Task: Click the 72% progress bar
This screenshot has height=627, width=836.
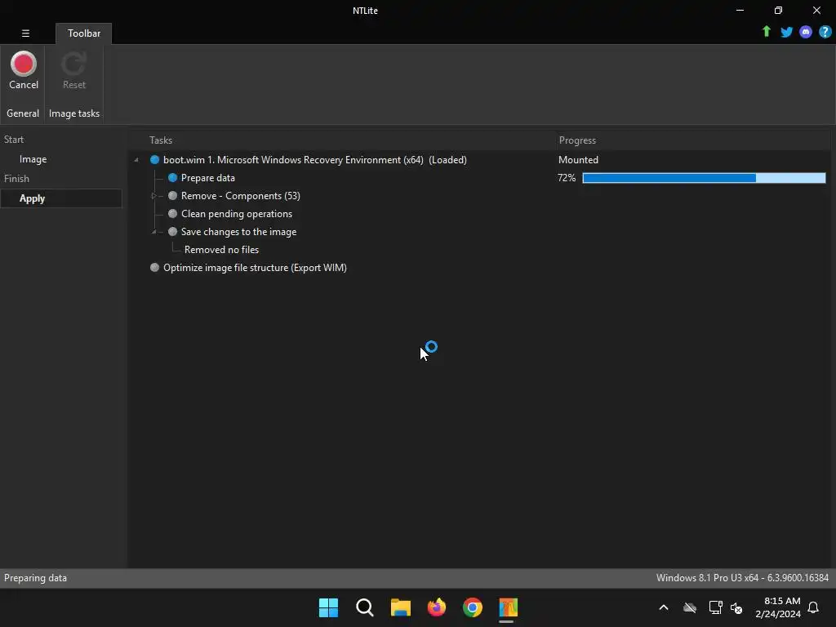Action: tap(704, 177)
